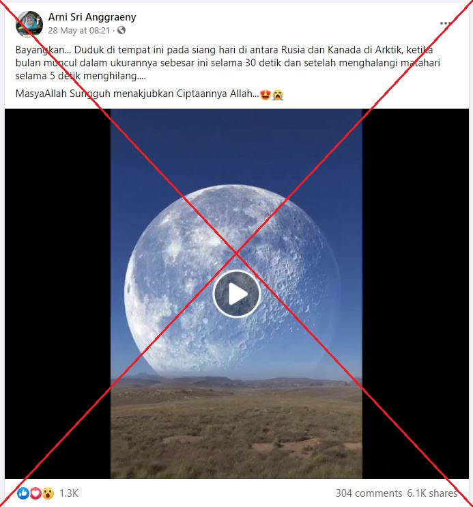Click the black area right of the video
The image size is (473, 507).
tap(416, 294)
